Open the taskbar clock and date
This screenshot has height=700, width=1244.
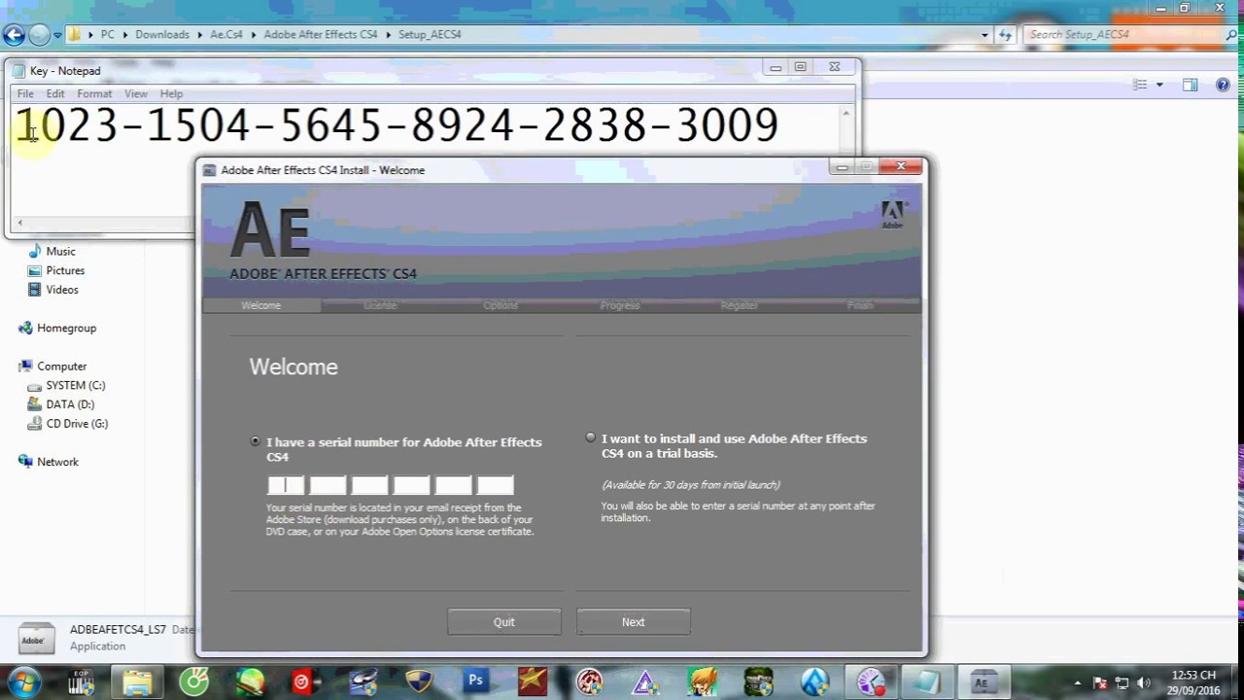point(1194,682)
